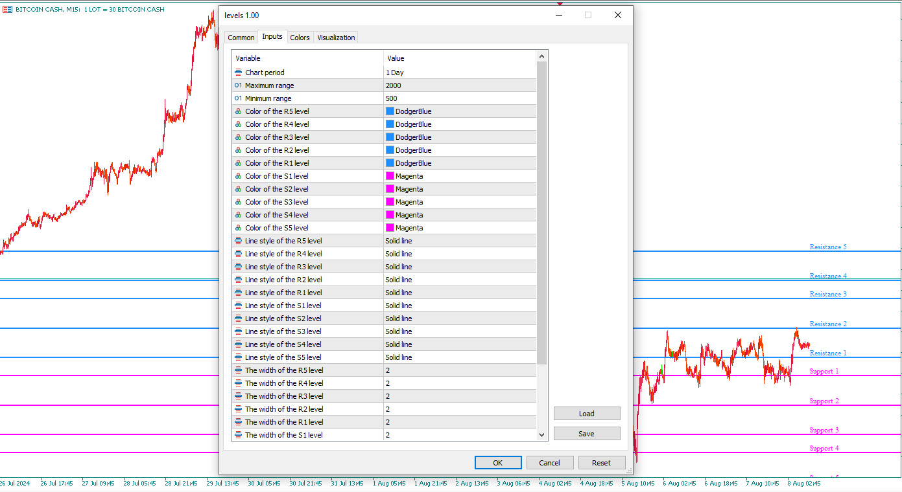Click the Value column header

(x=460, y=58)
